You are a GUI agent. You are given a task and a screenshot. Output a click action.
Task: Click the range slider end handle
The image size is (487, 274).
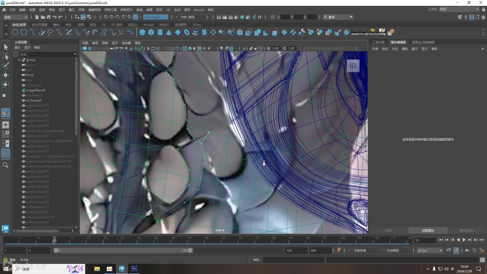click(190, 250)
